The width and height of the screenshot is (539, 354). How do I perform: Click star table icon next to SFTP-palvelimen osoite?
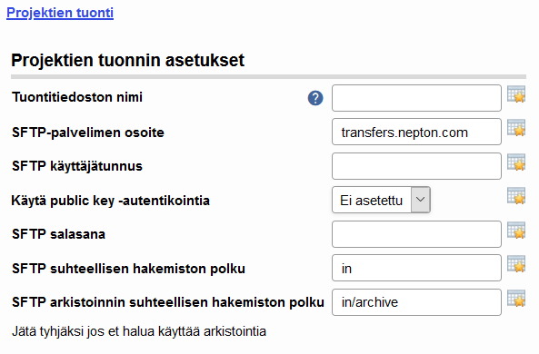coord(516,128)
